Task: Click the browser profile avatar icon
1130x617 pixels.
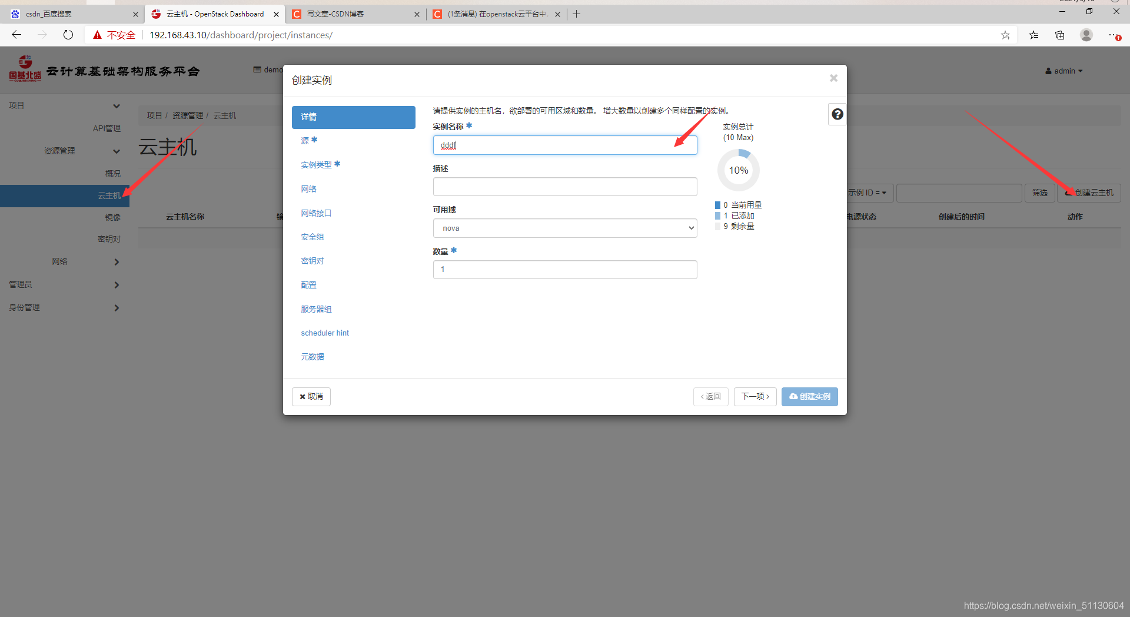Action: coord(1086,35)
